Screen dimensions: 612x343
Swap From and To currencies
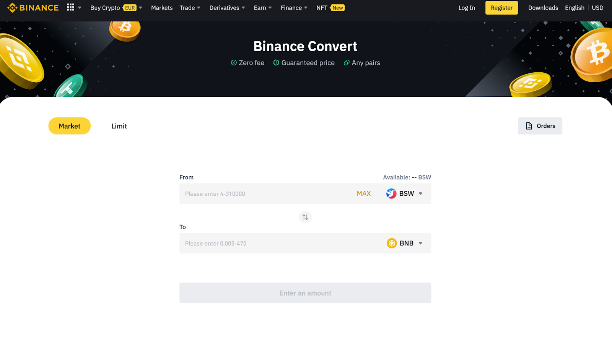(x=305, y=217)
